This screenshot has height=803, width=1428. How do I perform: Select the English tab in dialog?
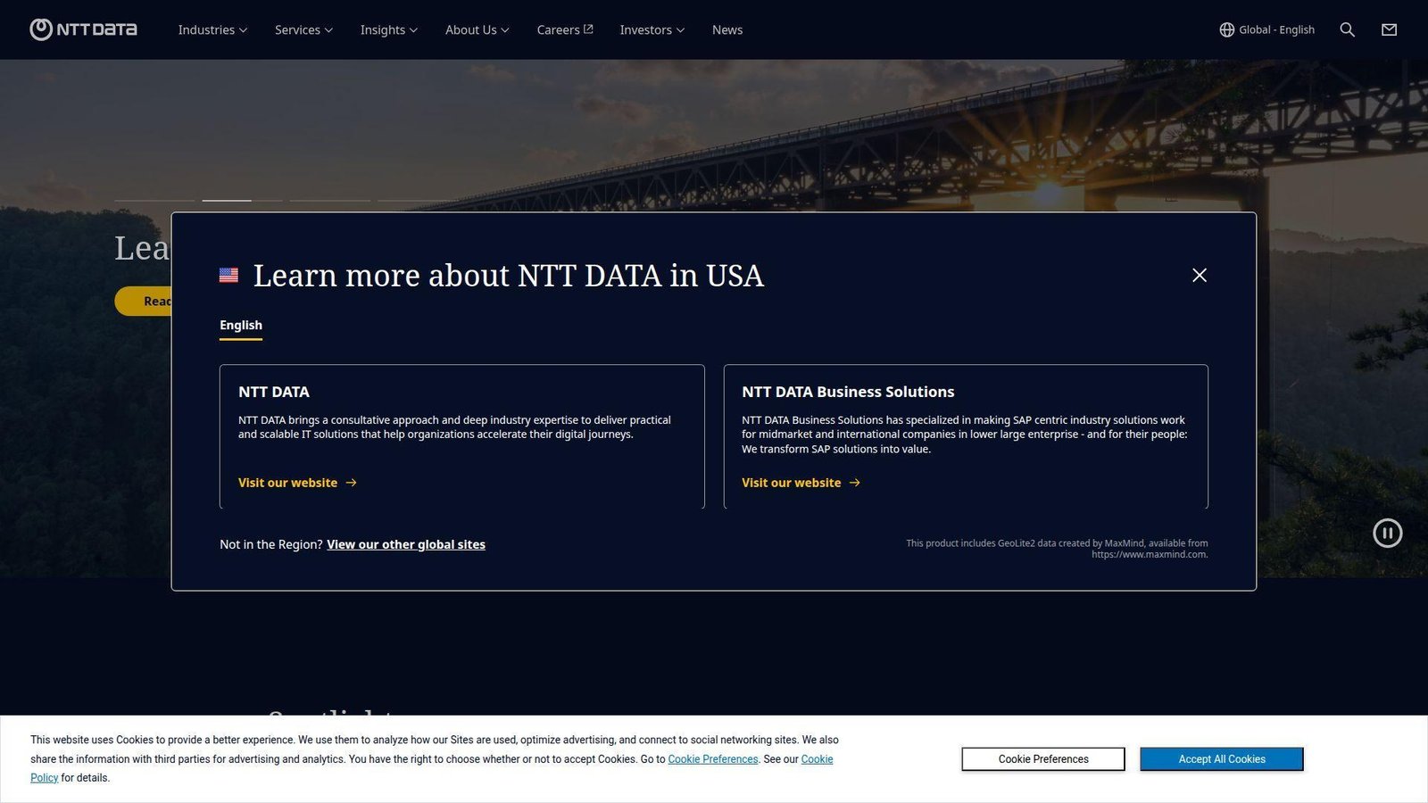click(x=241, y=326)
